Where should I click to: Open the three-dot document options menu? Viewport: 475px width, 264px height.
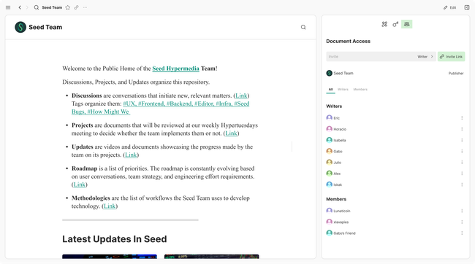[x=85, y=7]
